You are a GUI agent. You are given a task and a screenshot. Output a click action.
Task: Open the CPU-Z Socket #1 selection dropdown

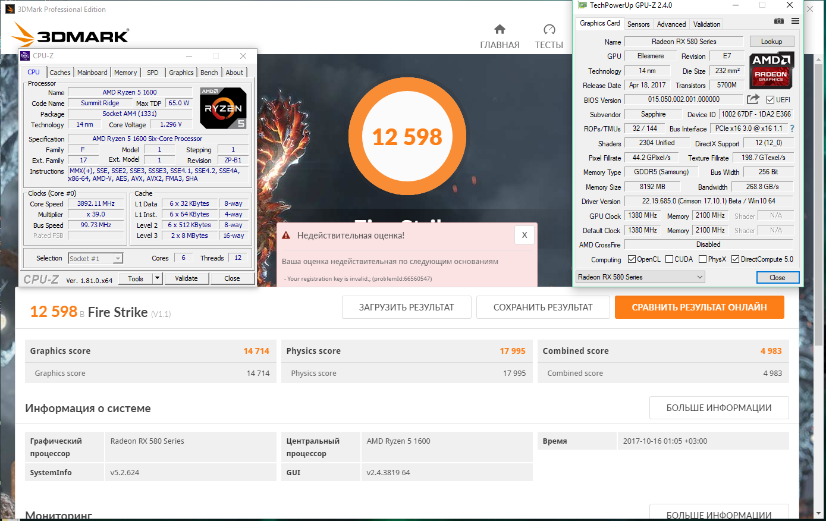(x=95, y=258)
